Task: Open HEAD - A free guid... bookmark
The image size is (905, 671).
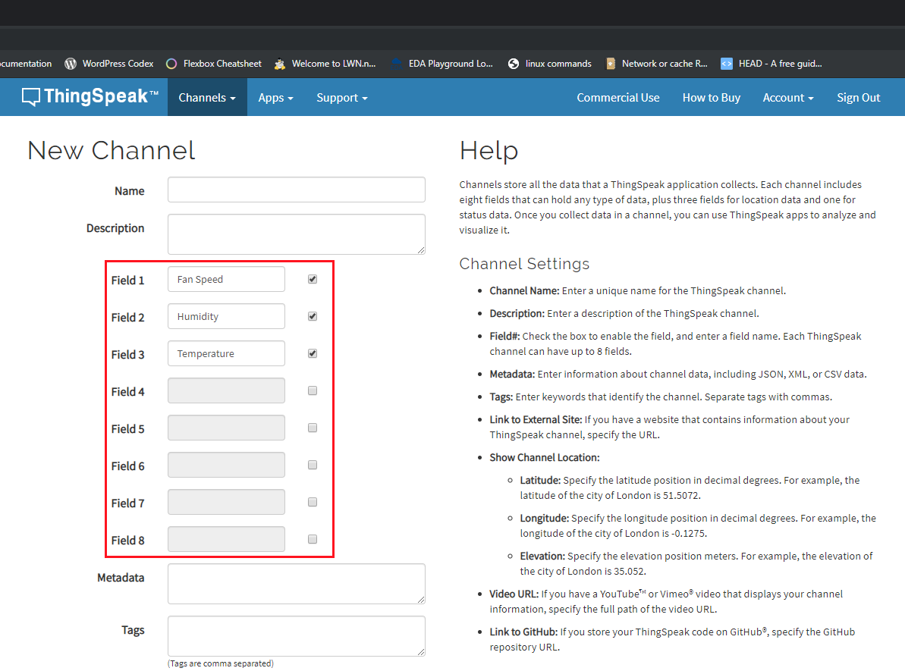Action: point(771,64)
